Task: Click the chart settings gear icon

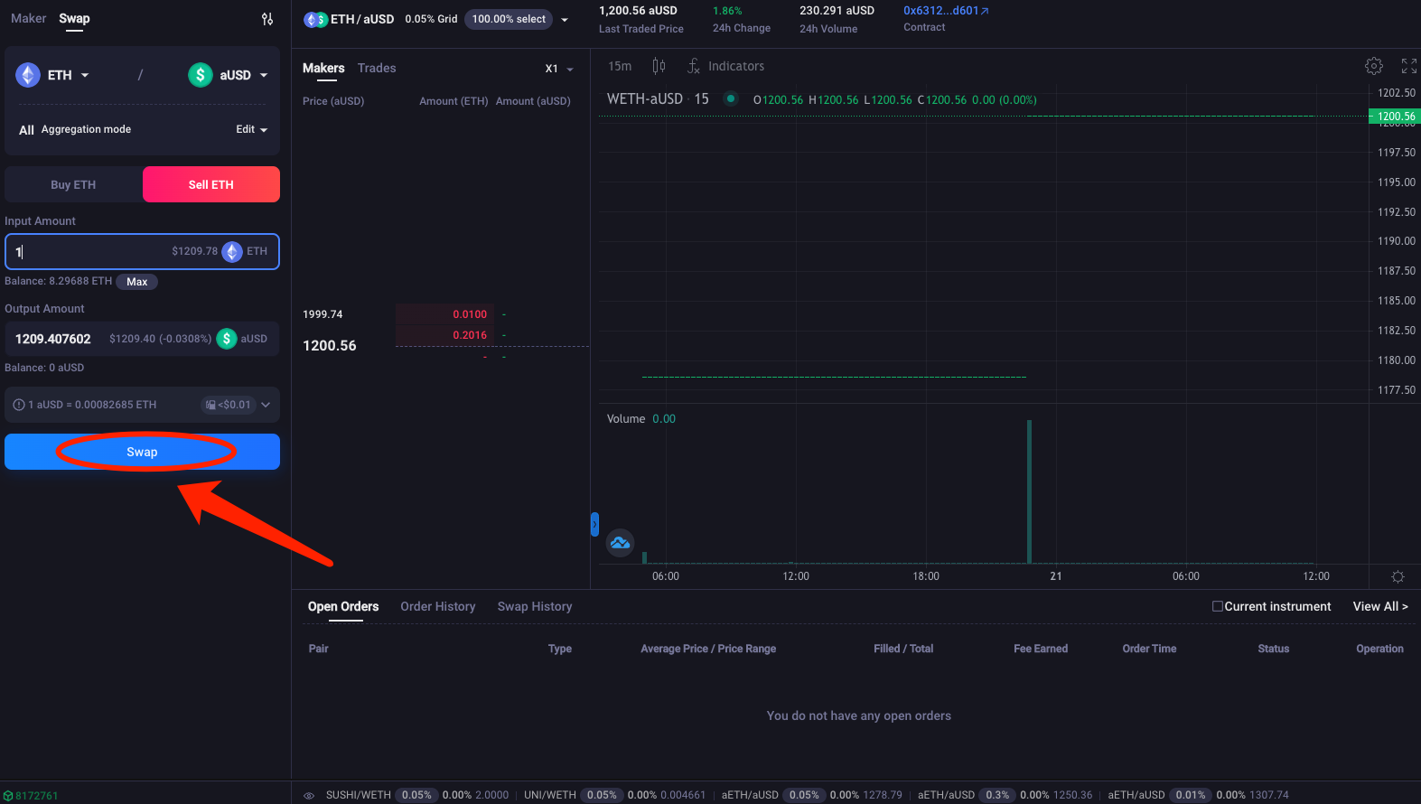Action: pyautogui.click(x=1373, y=66)
